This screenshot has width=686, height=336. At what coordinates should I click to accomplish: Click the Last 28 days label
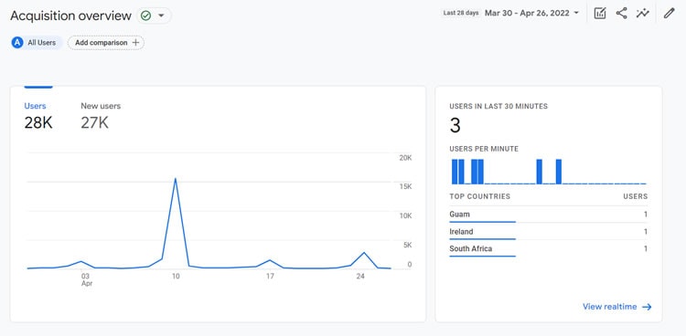pos(461,13)
